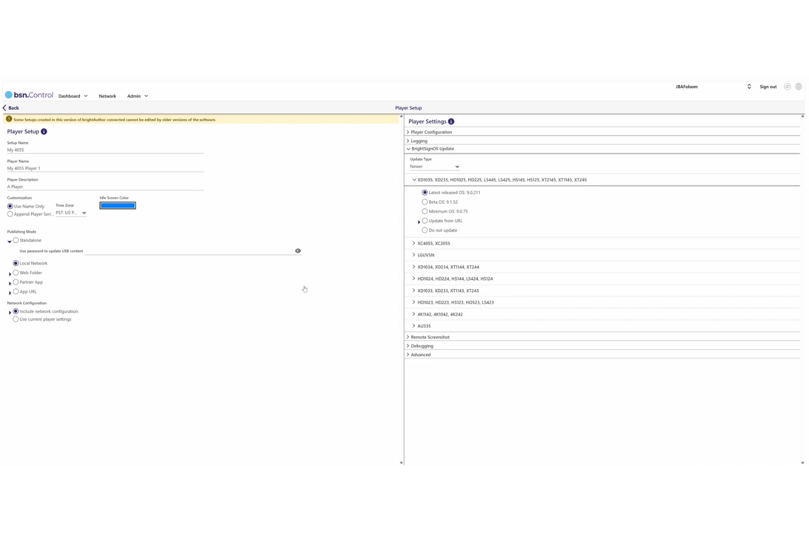Collapse the BrightSignOS Update section
Screen dimensions: 809x540
click(408, 149)
